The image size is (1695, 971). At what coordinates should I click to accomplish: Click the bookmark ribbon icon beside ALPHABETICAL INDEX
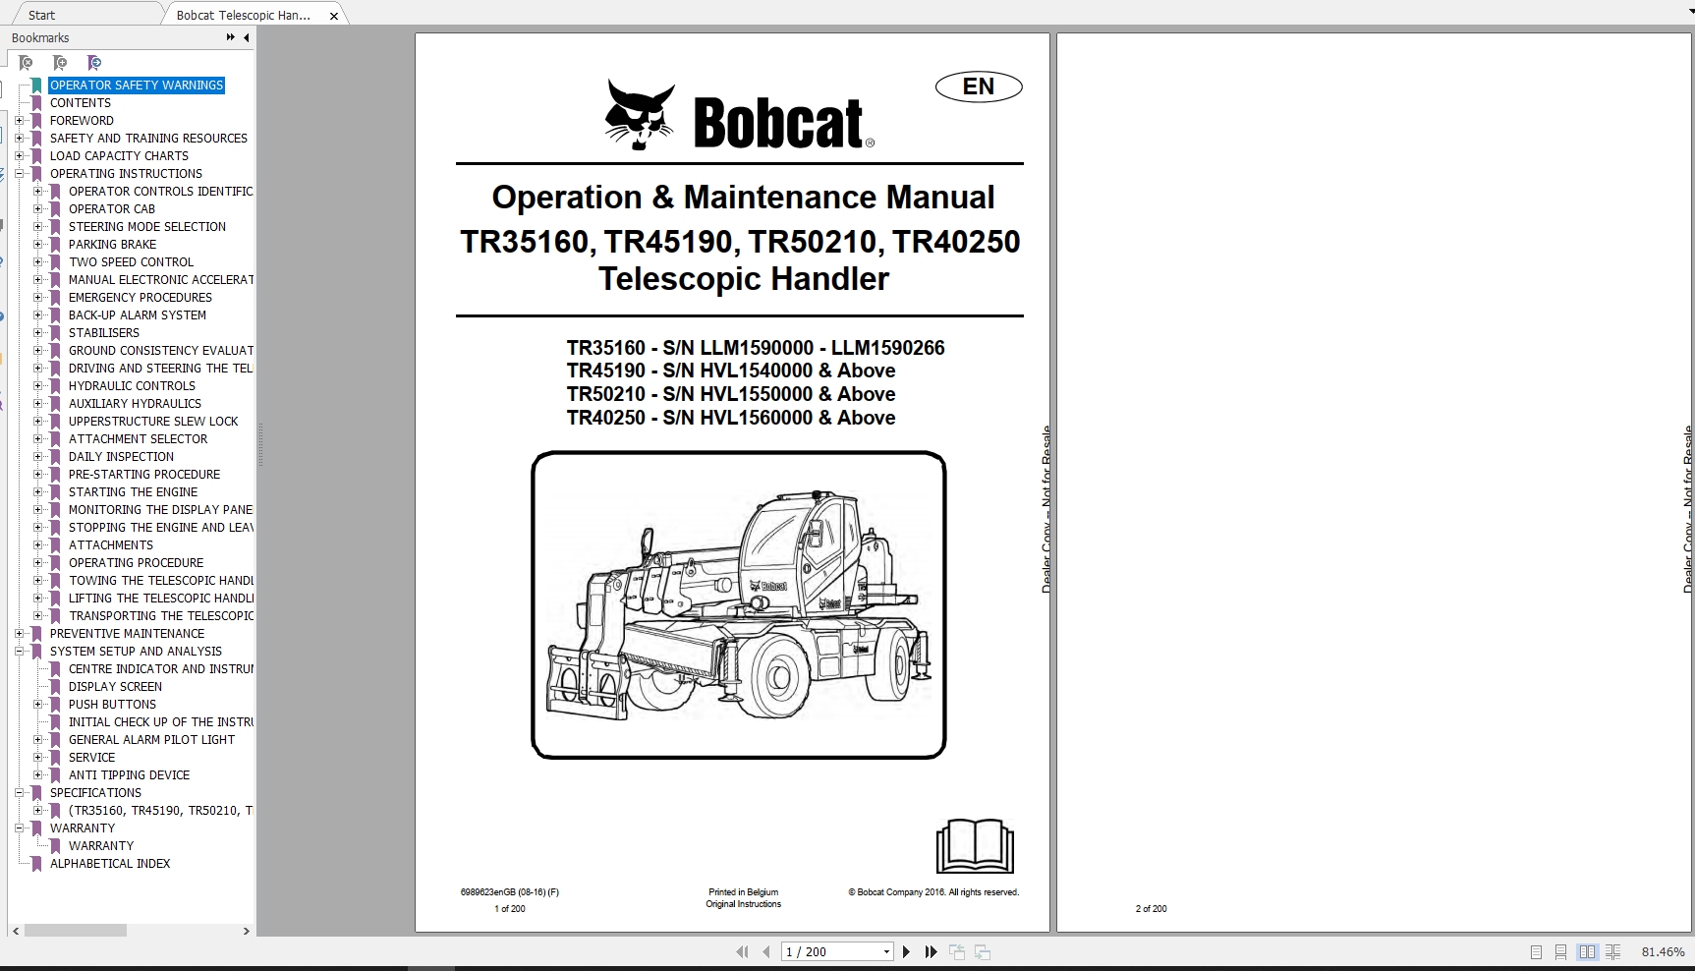tap(36, 864)
